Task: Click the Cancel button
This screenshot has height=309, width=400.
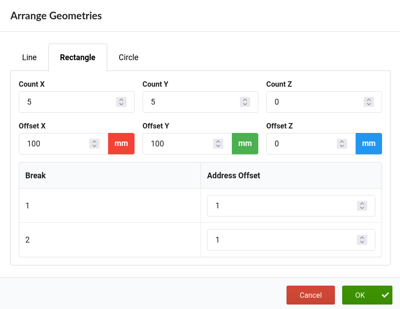Action: click(x=310, y=295)
